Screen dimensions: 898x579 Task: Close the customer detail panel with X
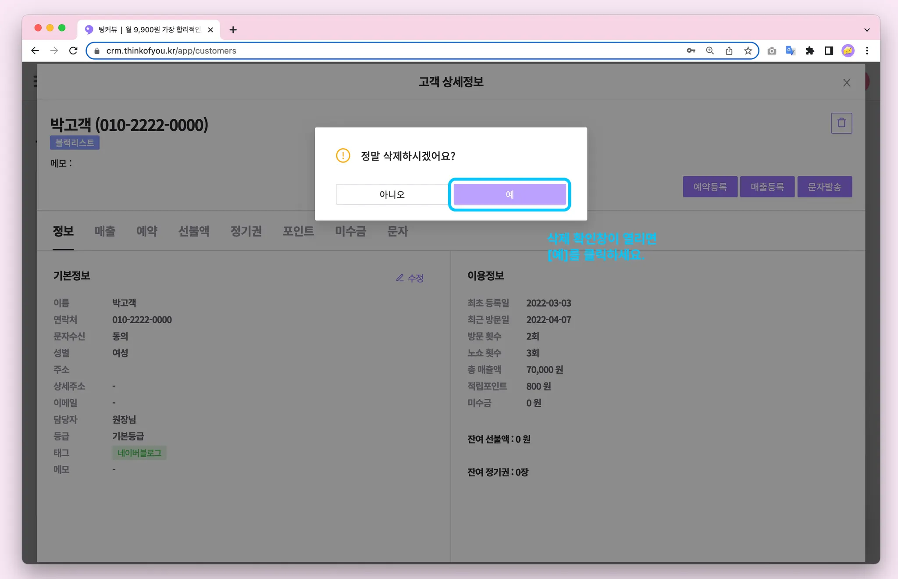tap(846, 83)
